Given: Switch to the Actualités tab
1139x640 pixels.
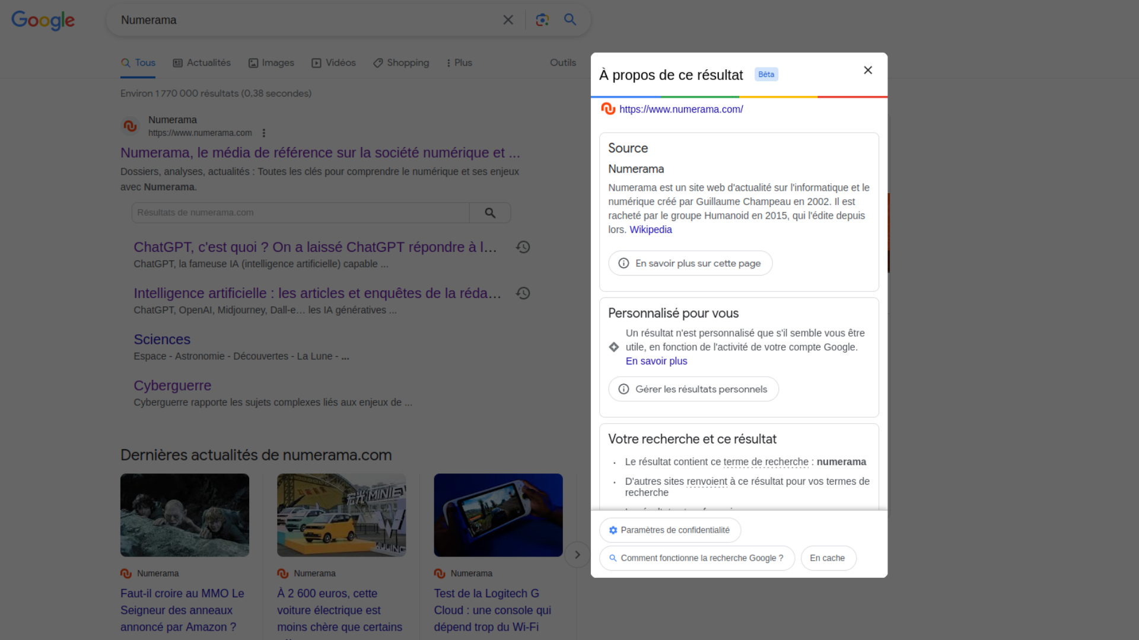Looking at the screenshot, I should coord(202,63).
